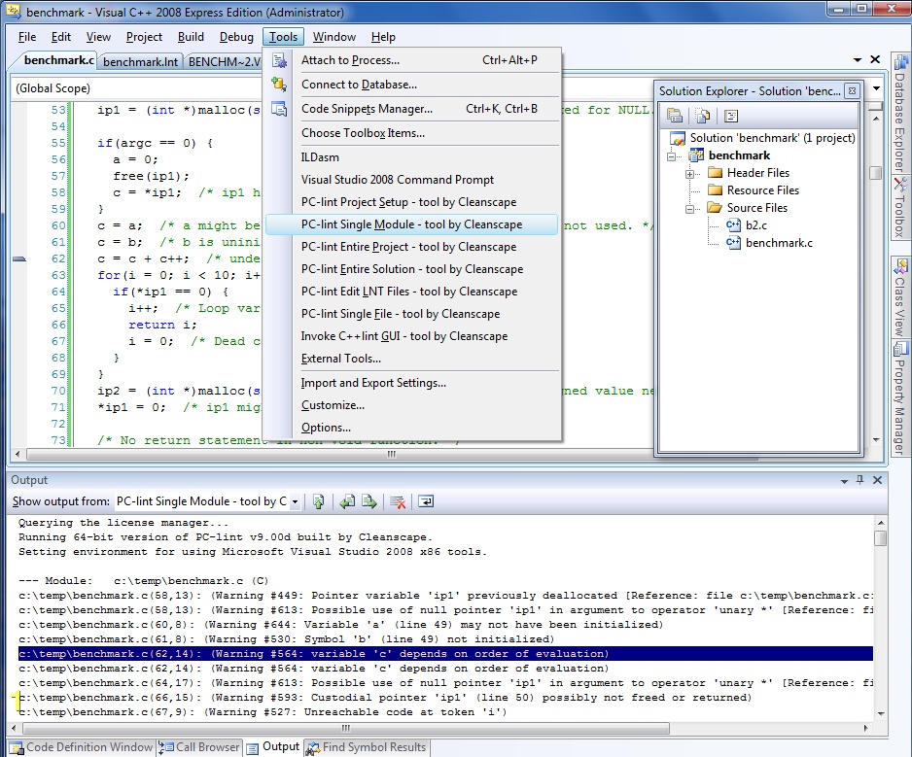Open the Global Scope dropdown
Viewport: 912px width, 757px height.
coord(137,88)
